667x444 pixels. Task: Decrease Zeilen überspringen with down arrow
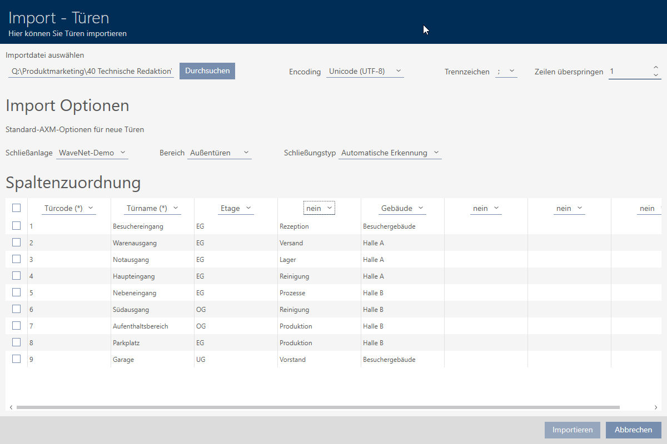coord(656,75)
